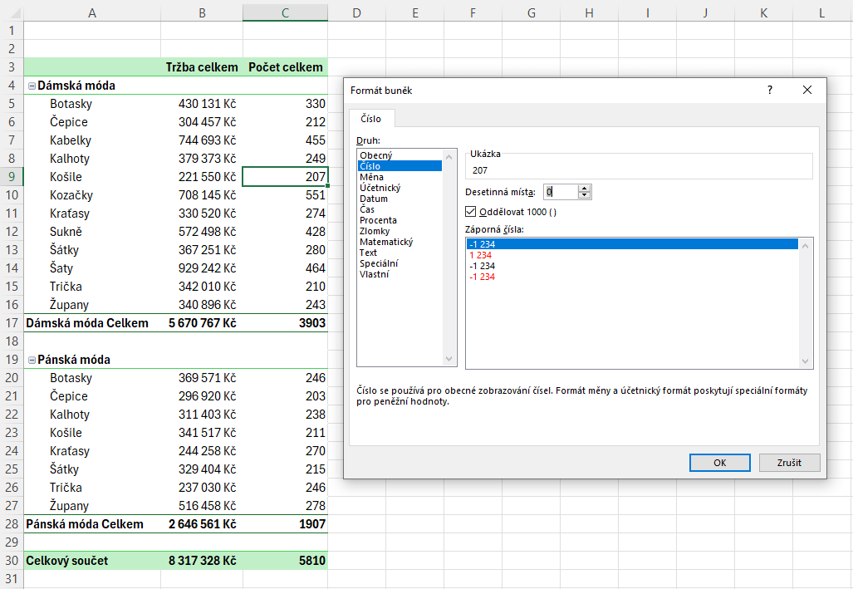Viewport: 853px width, 589px height.
Task: Toggle the Oddělovat 1000 checkbox
Action: tap(472, 212)
